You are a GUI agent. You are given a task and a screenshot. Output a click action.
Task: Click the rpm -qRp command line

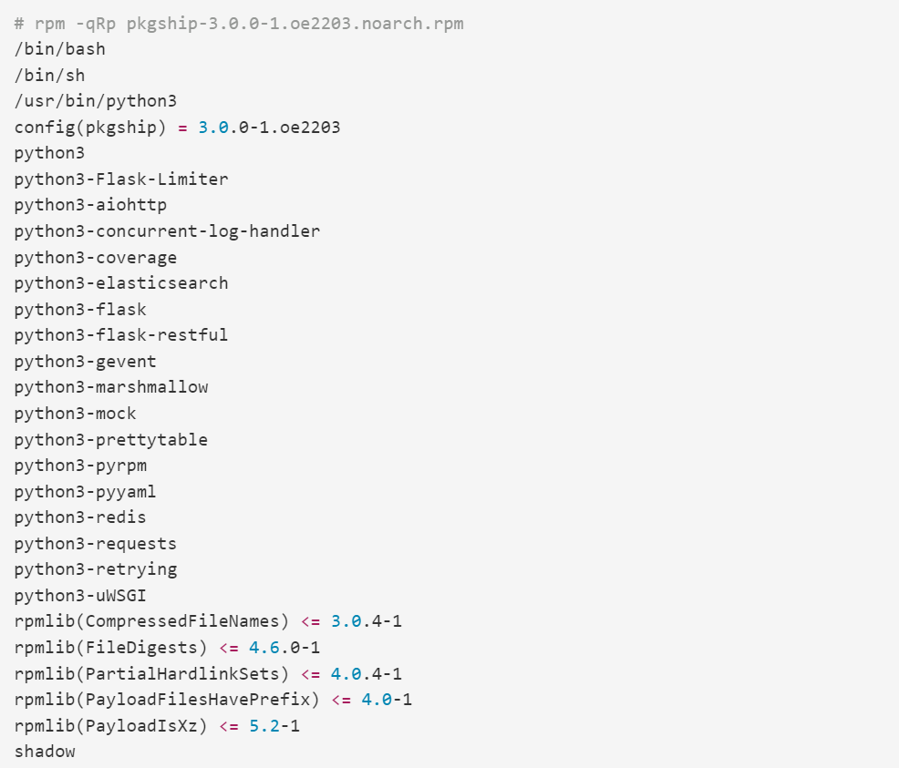pyautogui.click(x=239, y=23)
